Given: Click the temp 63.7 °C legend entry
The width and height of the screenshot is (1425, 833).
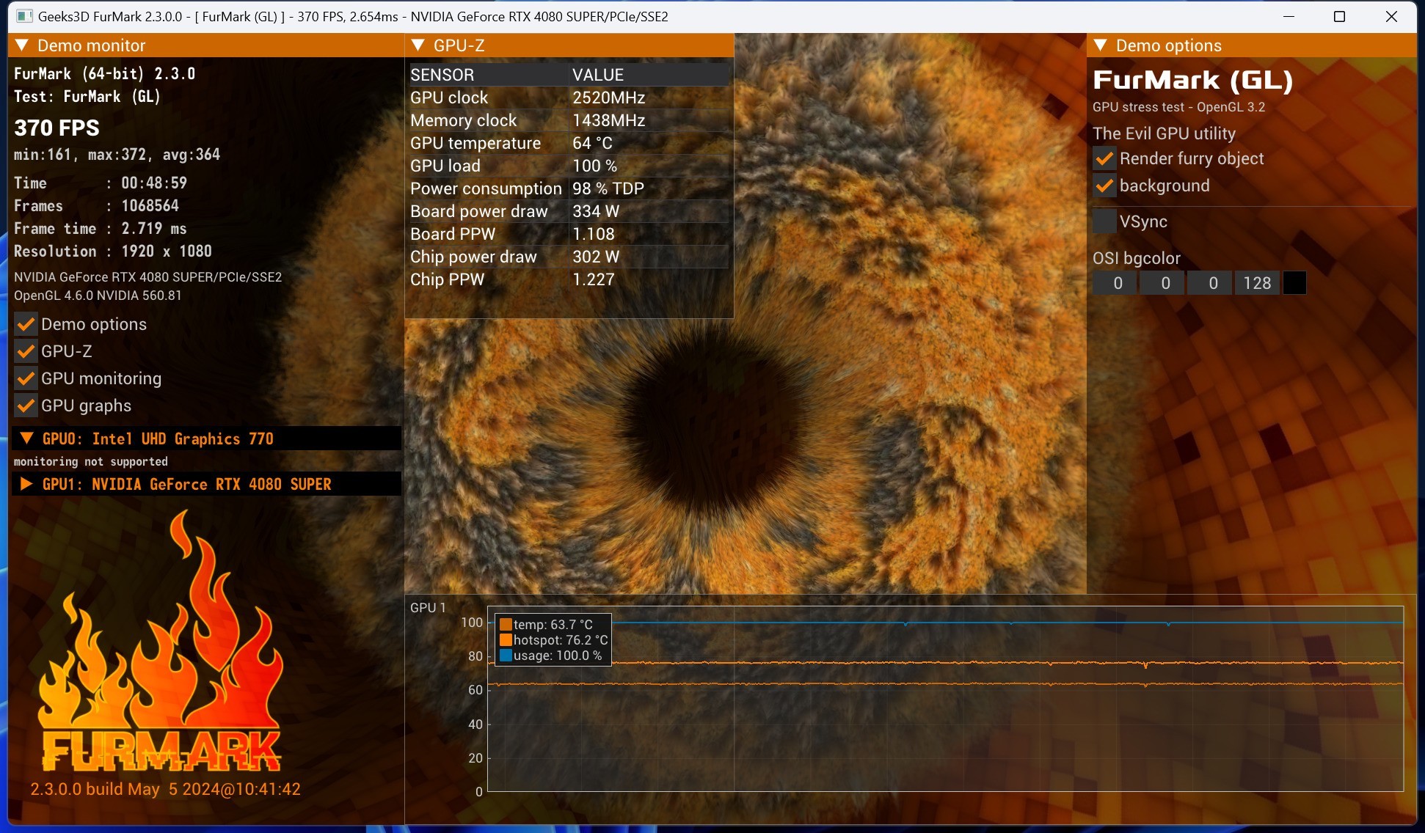Looking at the screenshot, I should [x=547, y=625].
